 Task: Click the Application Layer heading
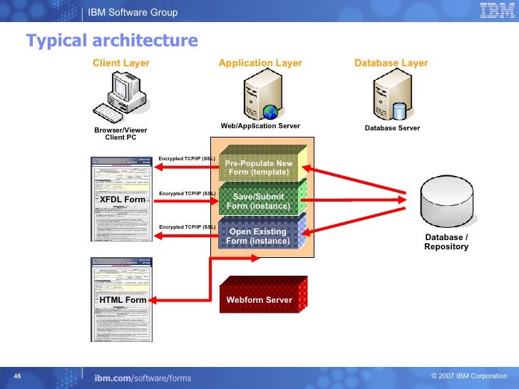pos(260,63)
